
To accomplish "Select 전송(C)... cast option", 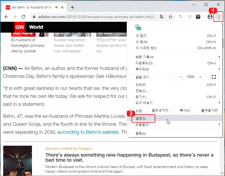I will pos(175,91).
